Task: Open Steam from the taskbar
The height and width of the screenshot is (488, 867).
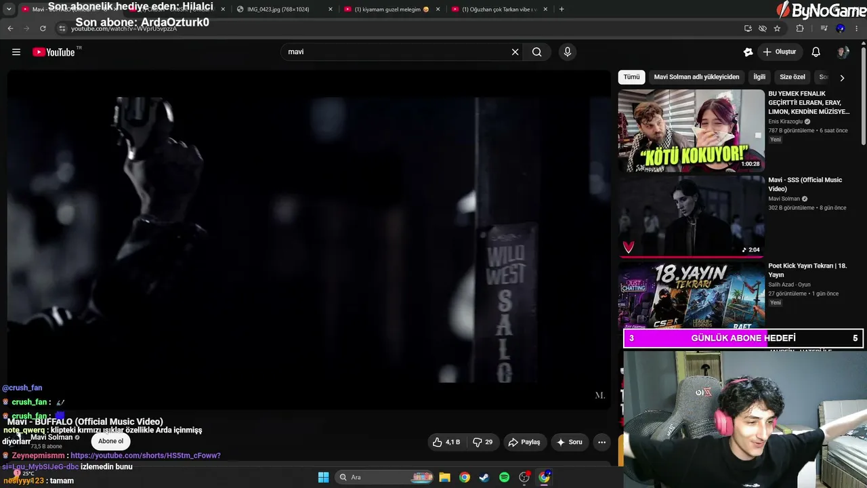Action: [x=484, y=477]
